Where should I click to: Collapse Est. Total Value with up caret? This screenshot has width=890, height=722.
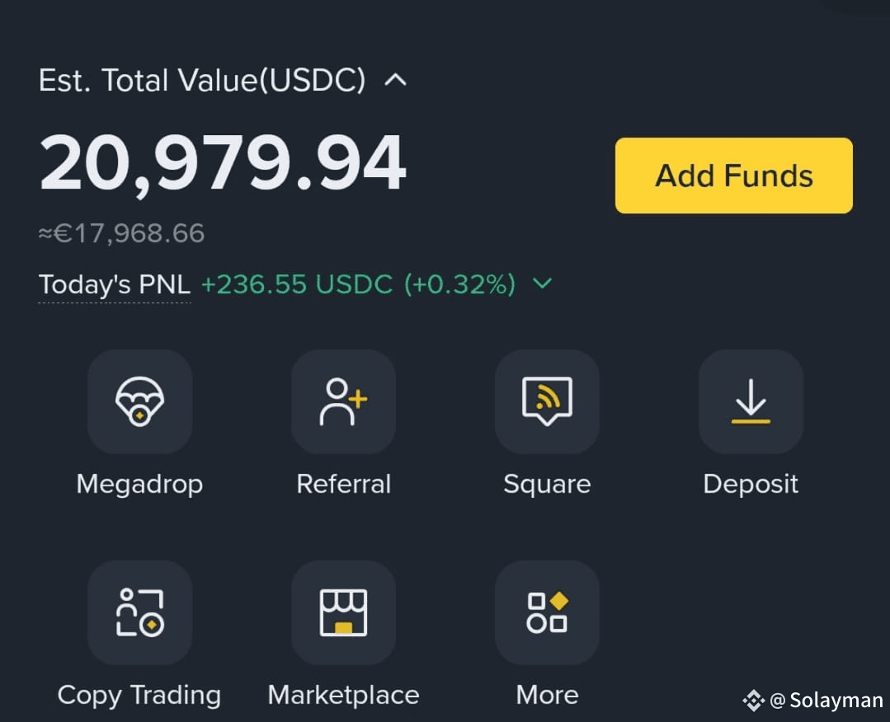click(x=396, y=80)
